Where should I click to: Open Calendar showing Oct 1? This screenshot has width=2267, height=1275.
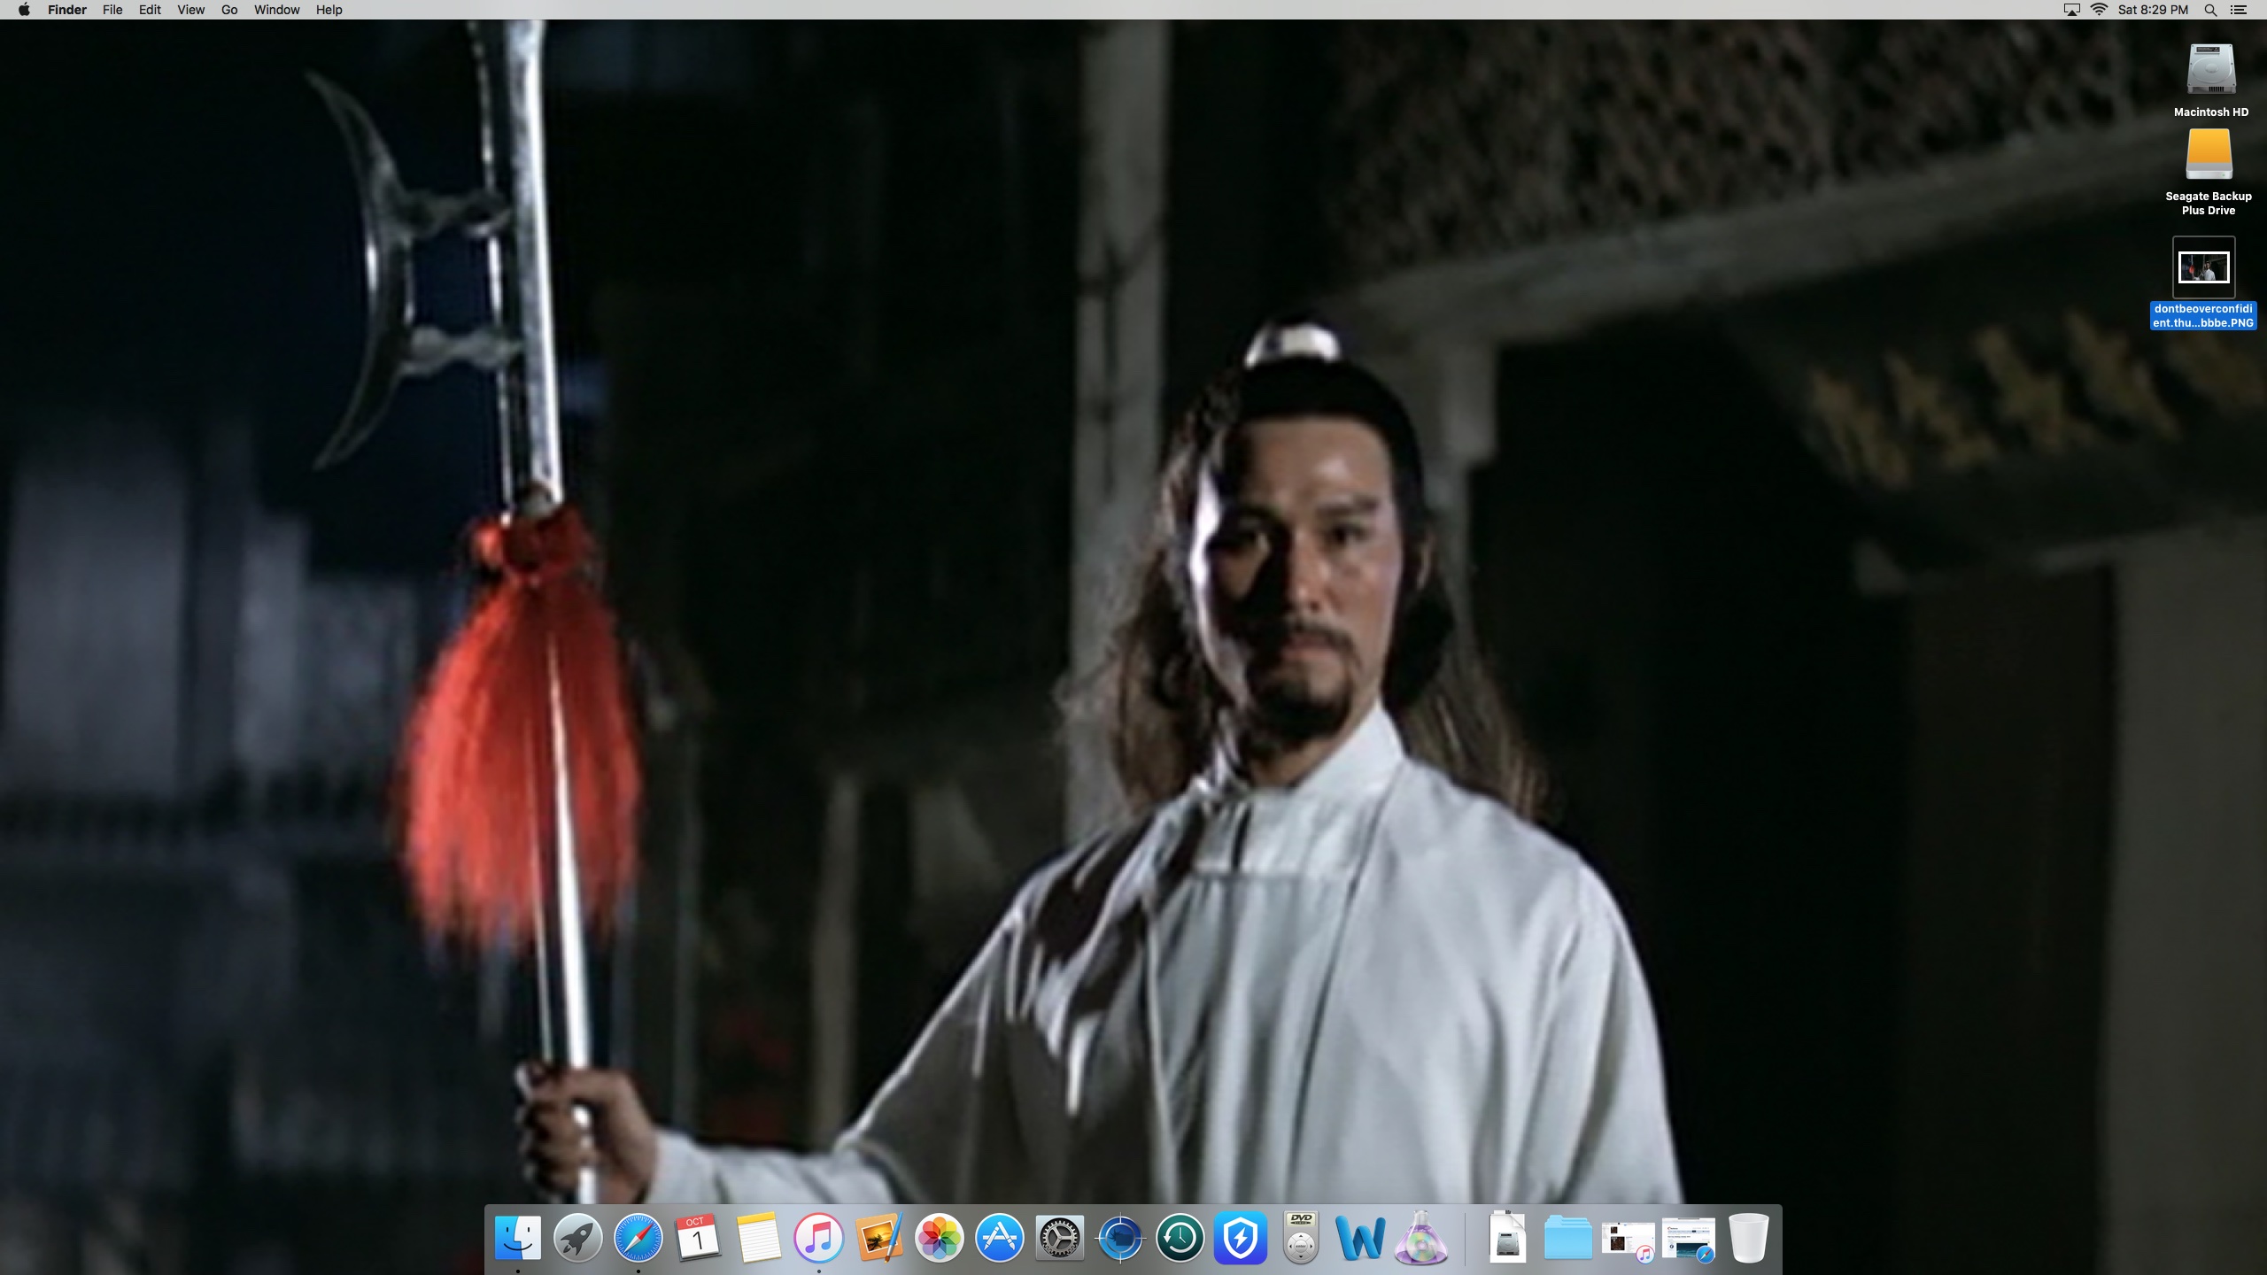click(698, 1237)
